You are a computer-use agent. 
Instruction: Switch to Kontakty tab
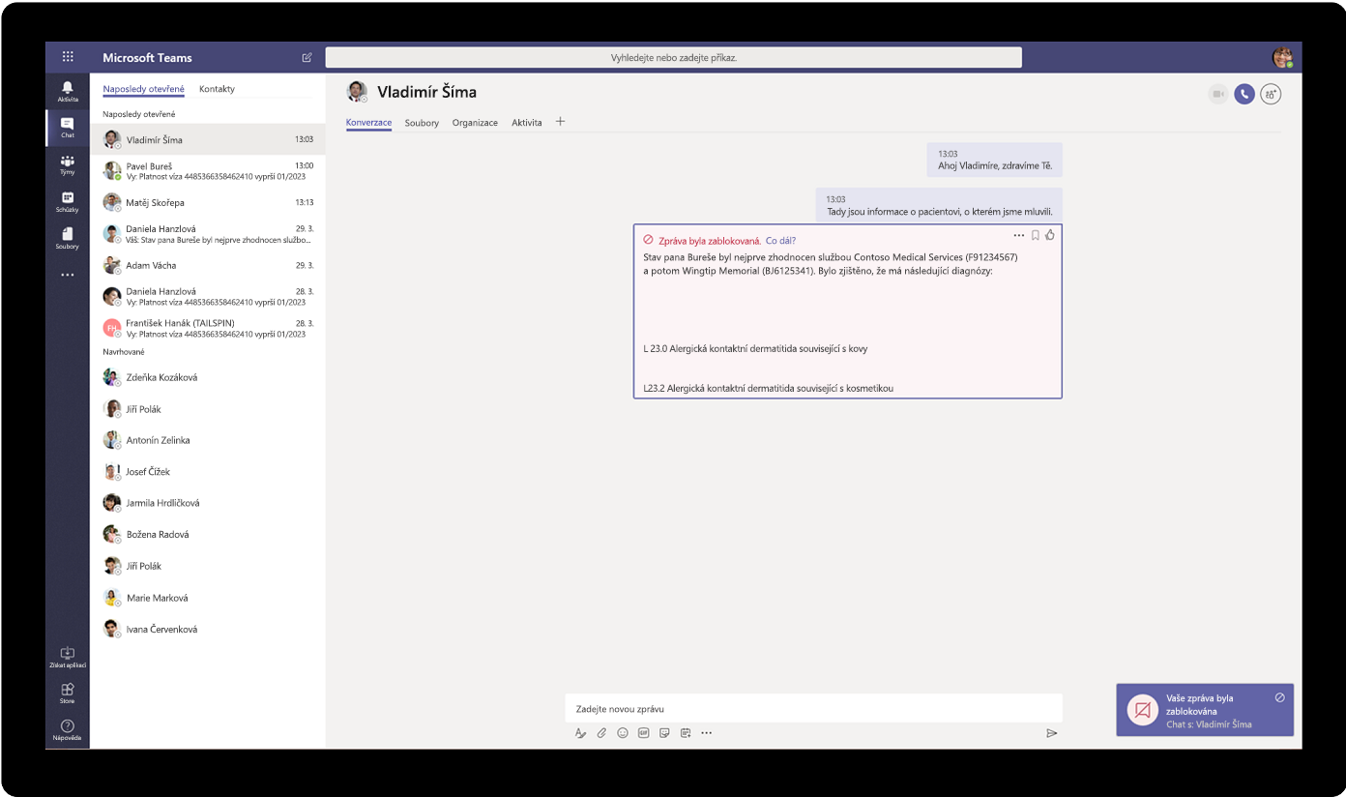click(x=217, y=89)
